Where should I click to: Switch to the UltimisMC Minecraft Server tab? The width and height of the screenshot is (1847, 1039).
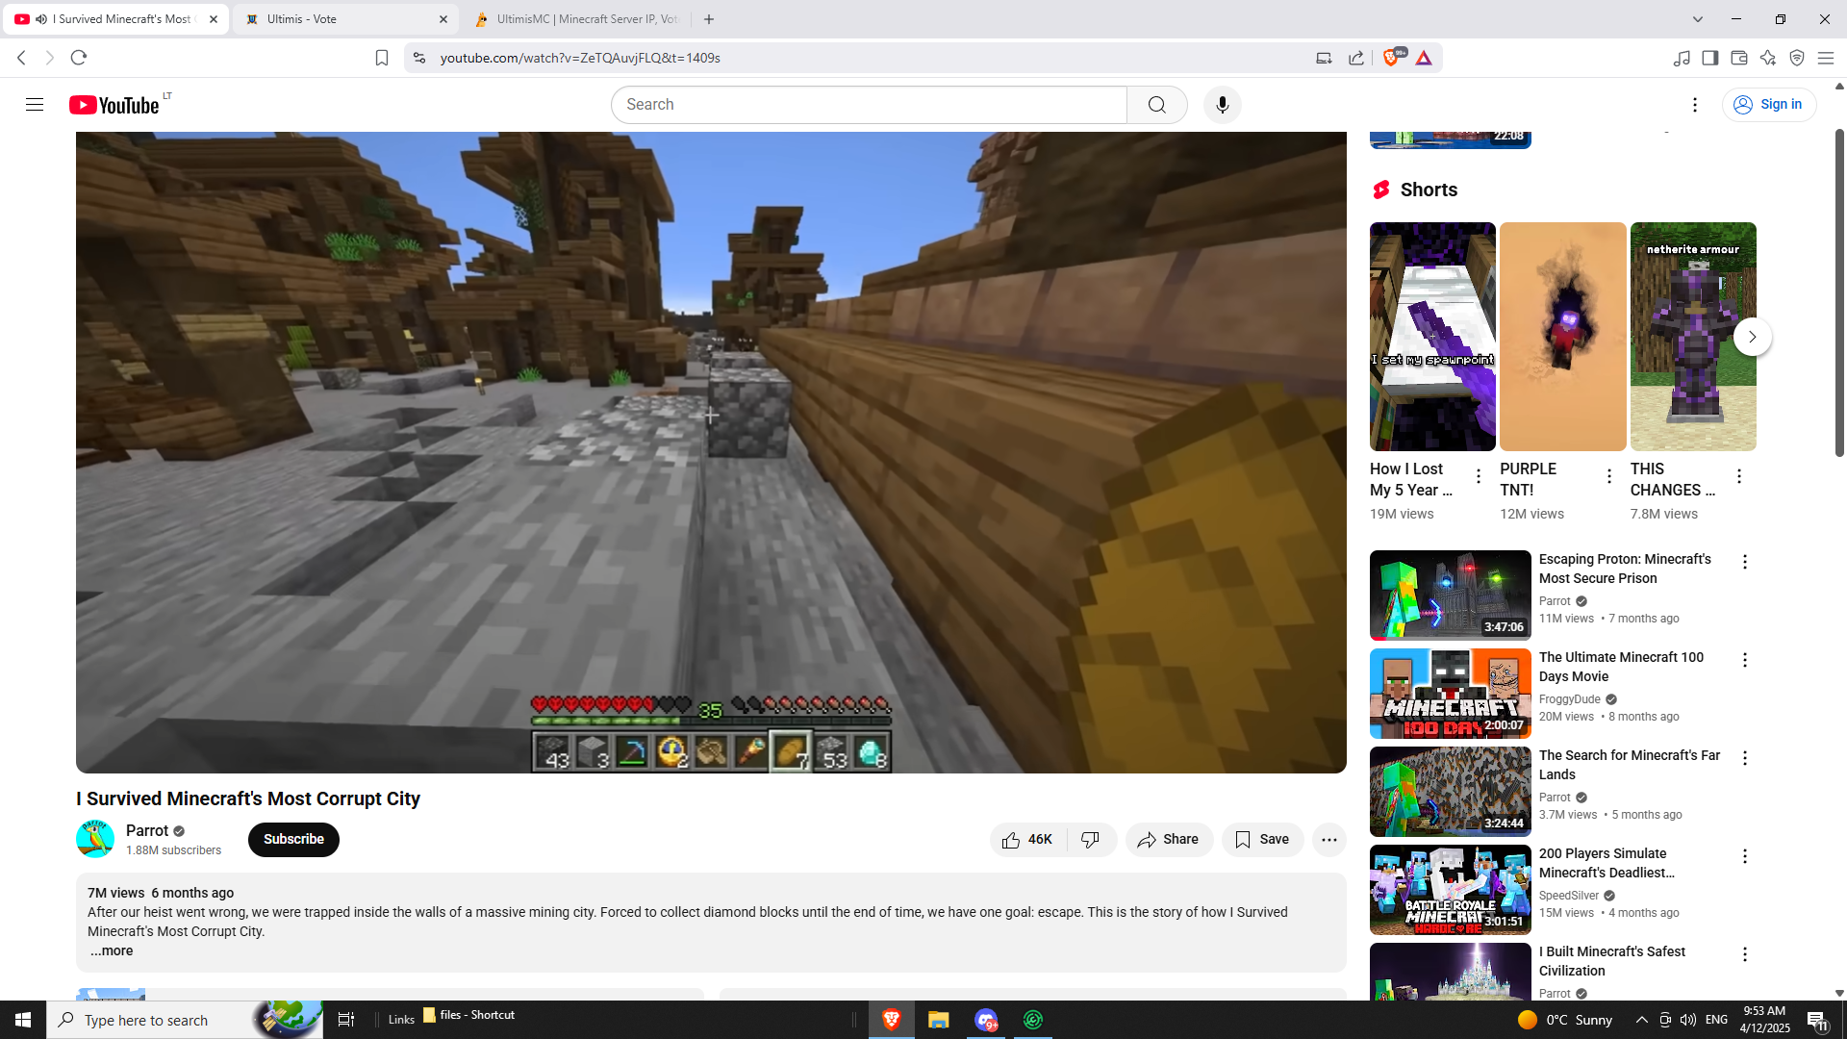(575, 19)
